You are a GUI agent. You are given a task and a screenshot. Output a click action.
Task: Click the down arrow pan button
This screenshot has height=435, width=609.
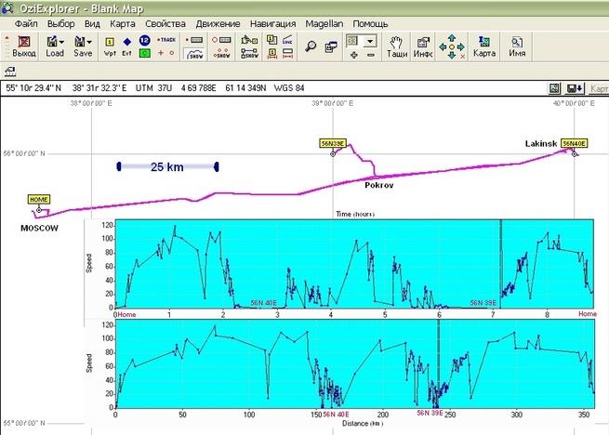click(x=452, y=56)
